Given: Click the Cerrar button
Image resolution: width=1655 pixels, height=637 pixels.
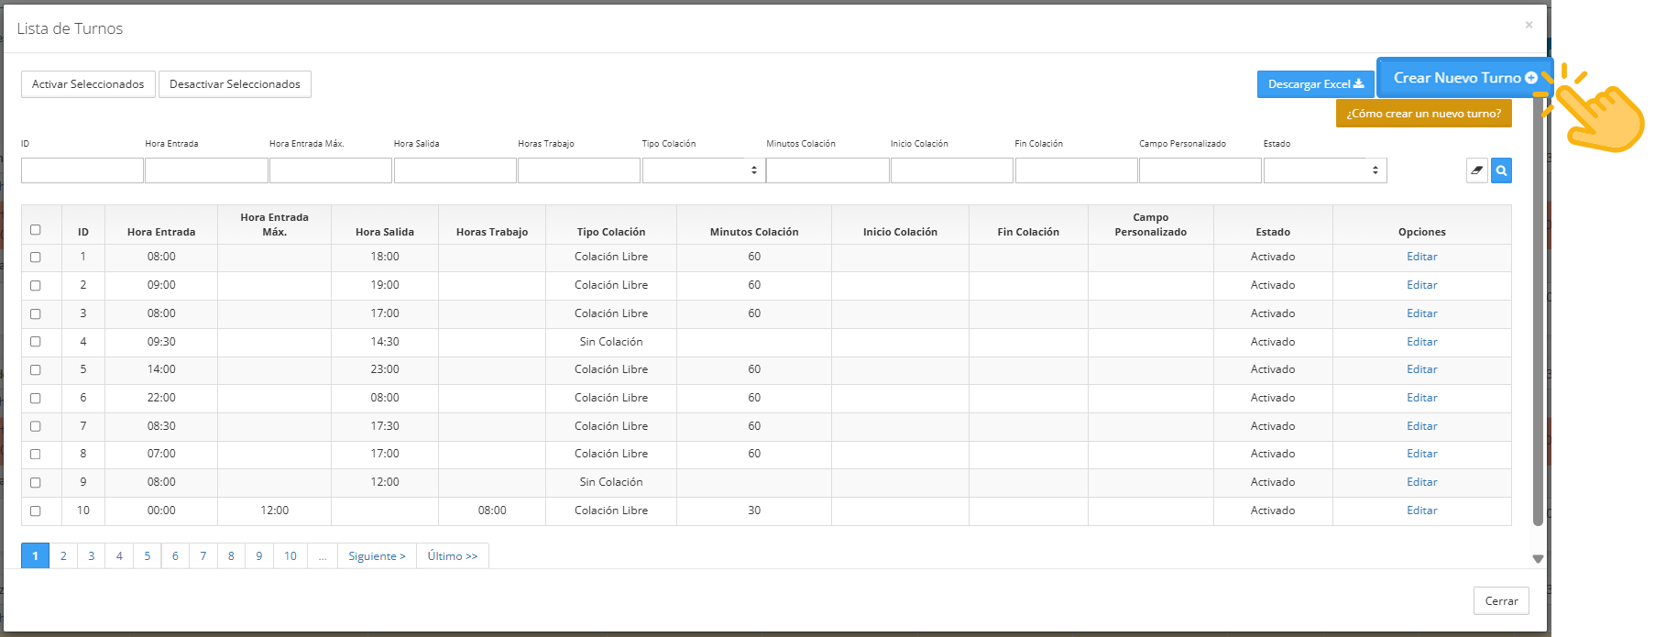Looking at the screenshot, I should pos(1501,601).
